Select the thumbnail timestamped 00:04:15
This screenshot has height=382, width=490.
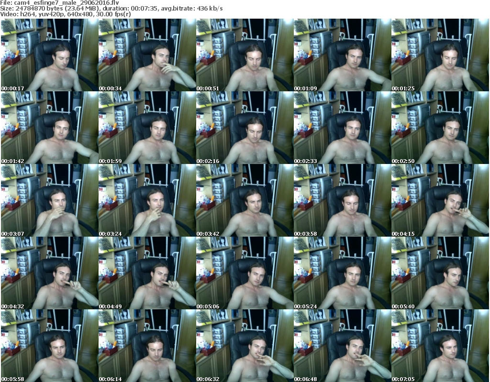440,200
